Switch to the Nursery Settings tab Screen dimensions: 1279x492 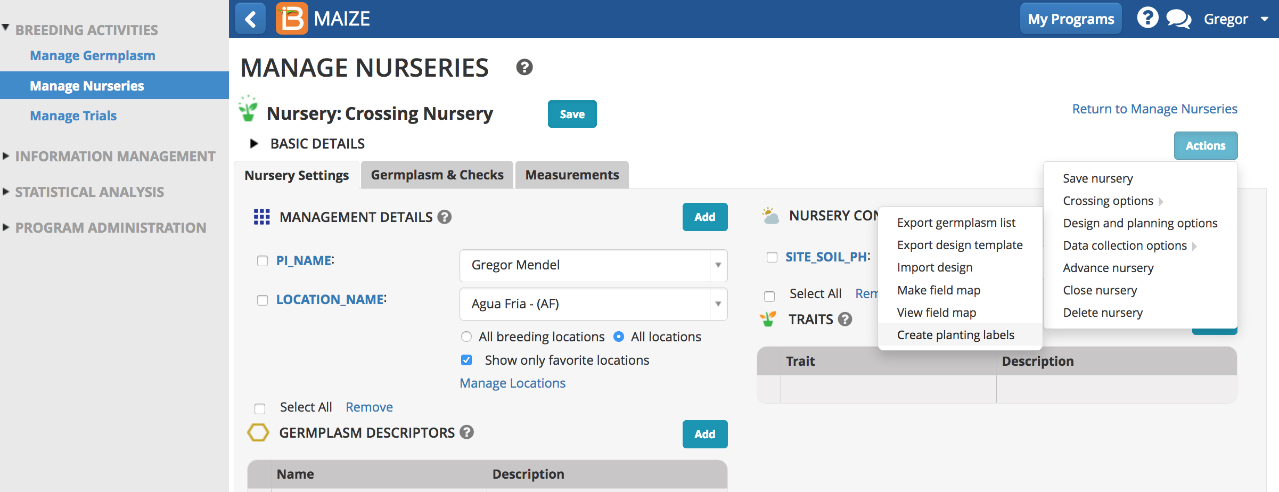(x=297, y=175)
